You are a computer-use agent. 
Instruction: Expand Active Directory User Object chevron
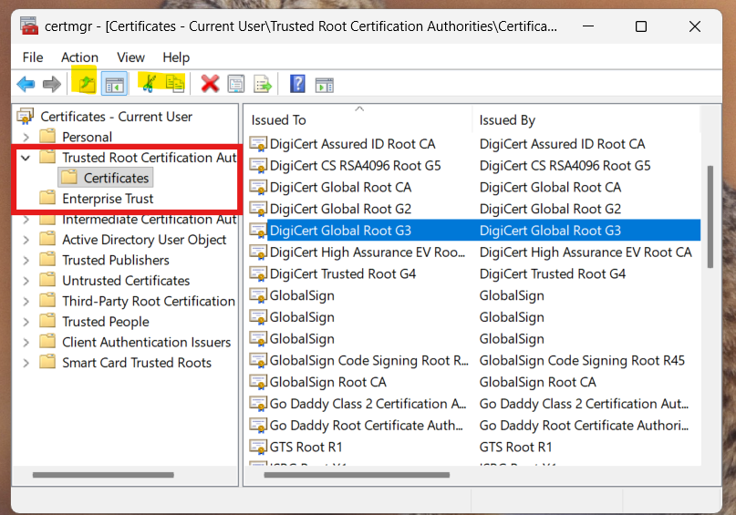pyautogui.click(x=26, y=240)
